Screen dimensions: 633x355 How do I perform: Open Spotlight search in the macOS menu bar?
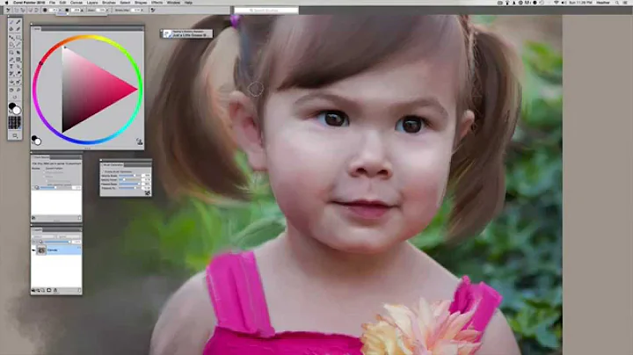[x=617, y=3]
